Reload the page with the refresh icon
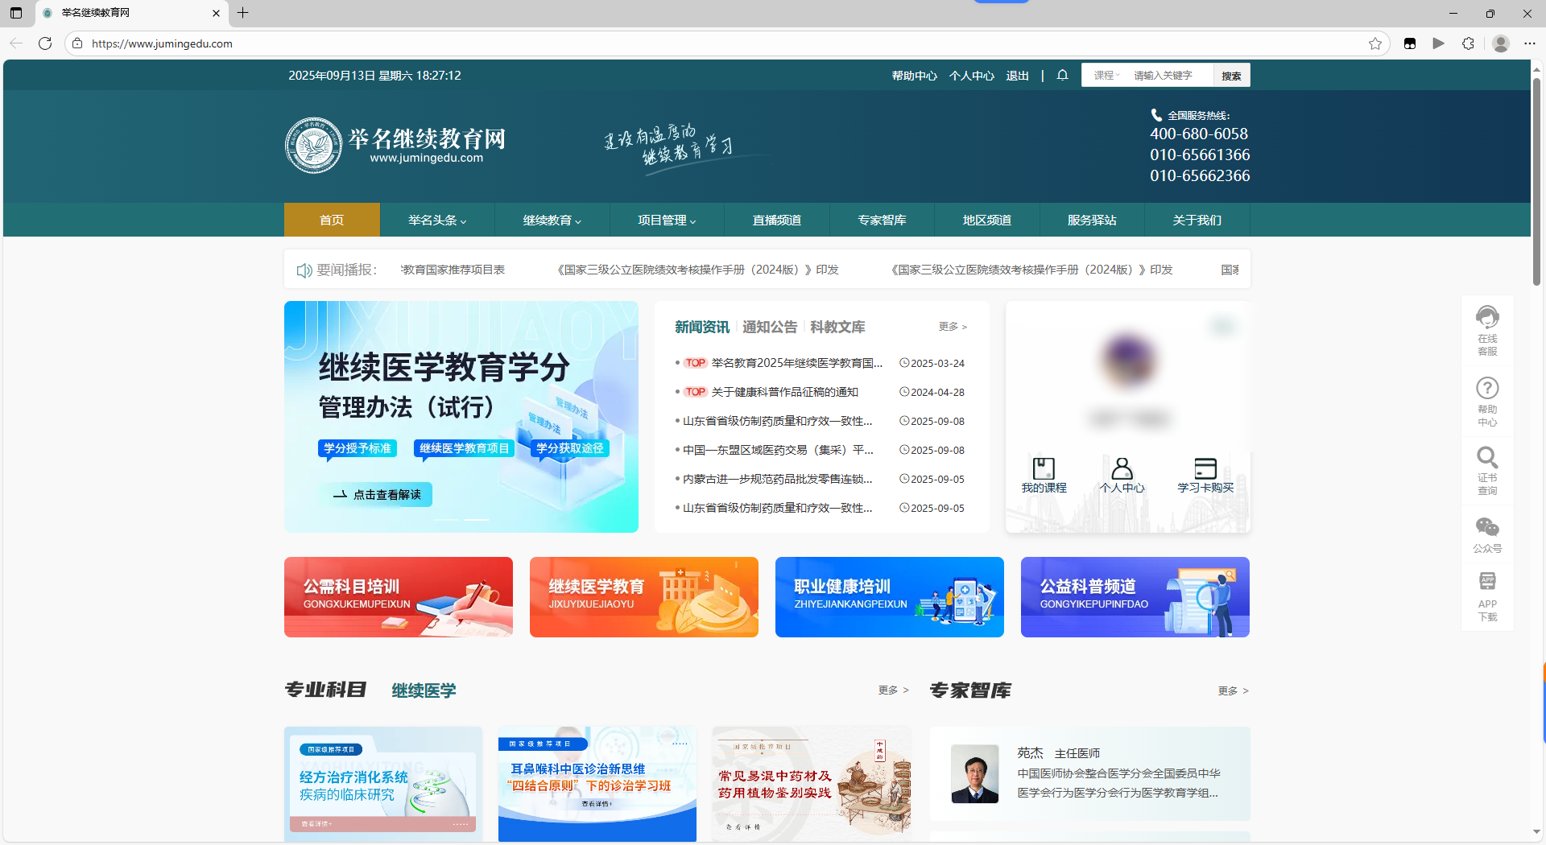Screen dimensions: 1546x845 (45, 43)
